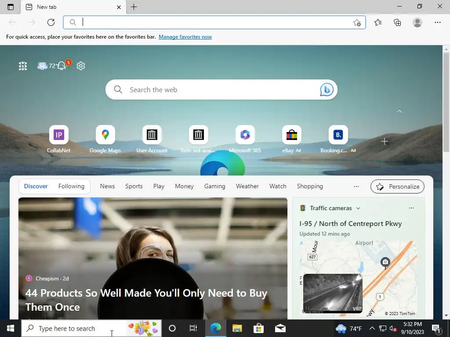Open the Windows Start menu
The width and height of the screenshot is (450, 337).
[x=11, y=328]
